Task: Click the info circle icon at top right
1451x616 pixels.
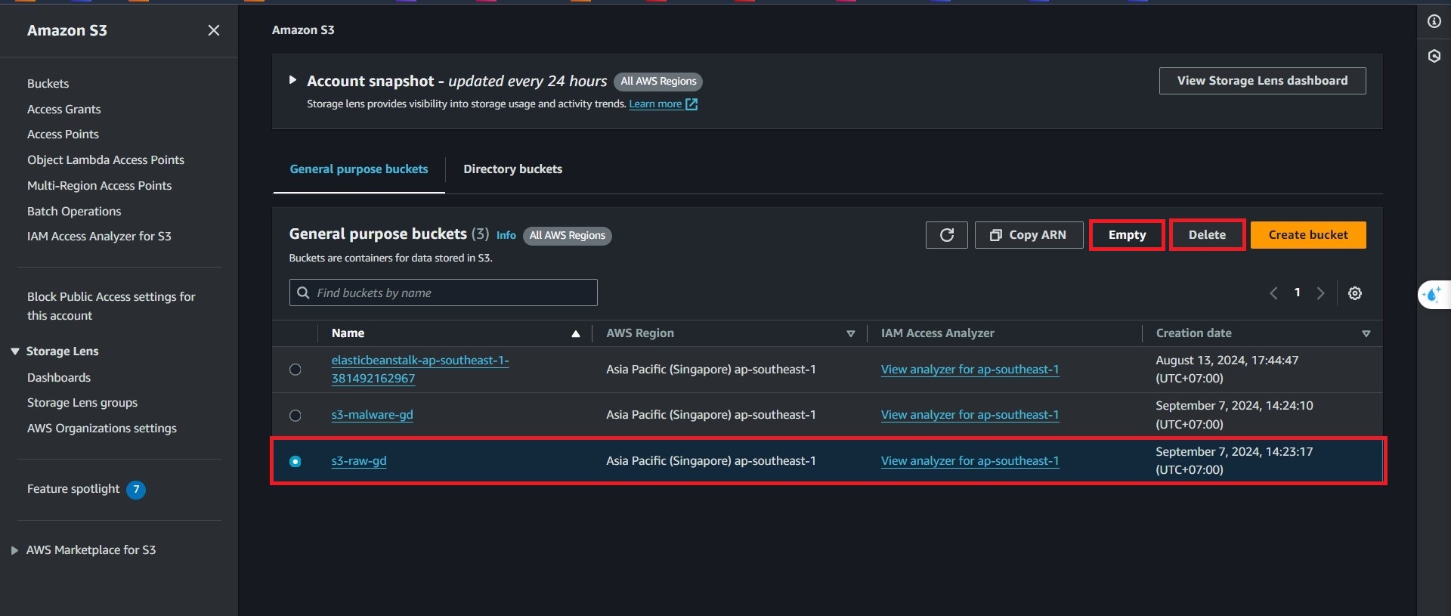Action: (1434, 21)
